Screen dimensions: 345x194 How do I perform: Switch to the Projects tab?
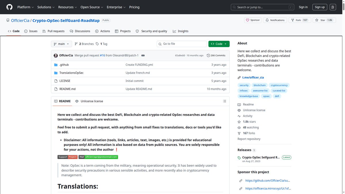coord(123,31)
